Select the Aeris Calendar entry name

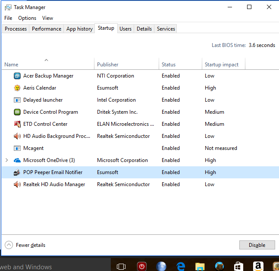coord(40,88)
